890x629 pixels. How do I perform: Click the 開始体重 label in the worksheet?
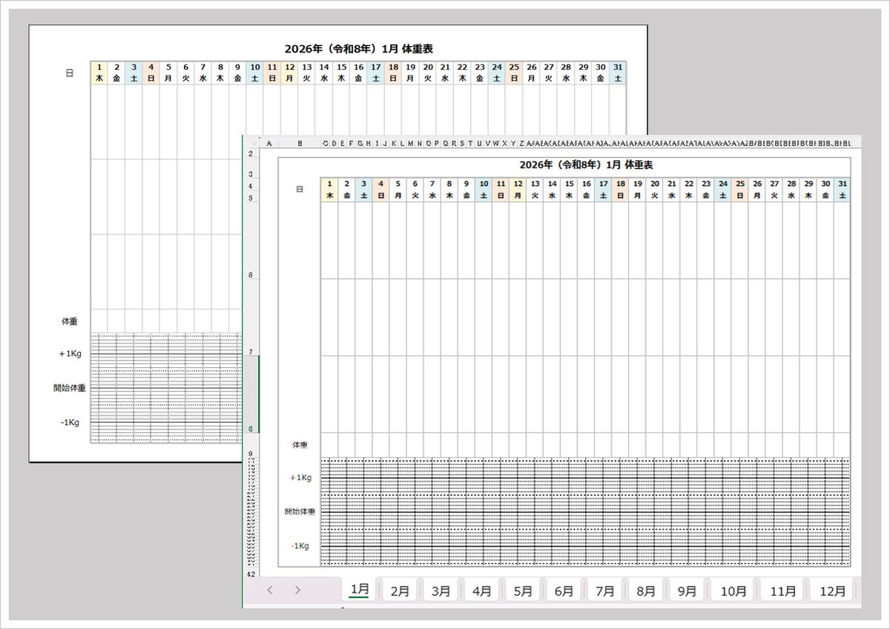click(300, 512)
